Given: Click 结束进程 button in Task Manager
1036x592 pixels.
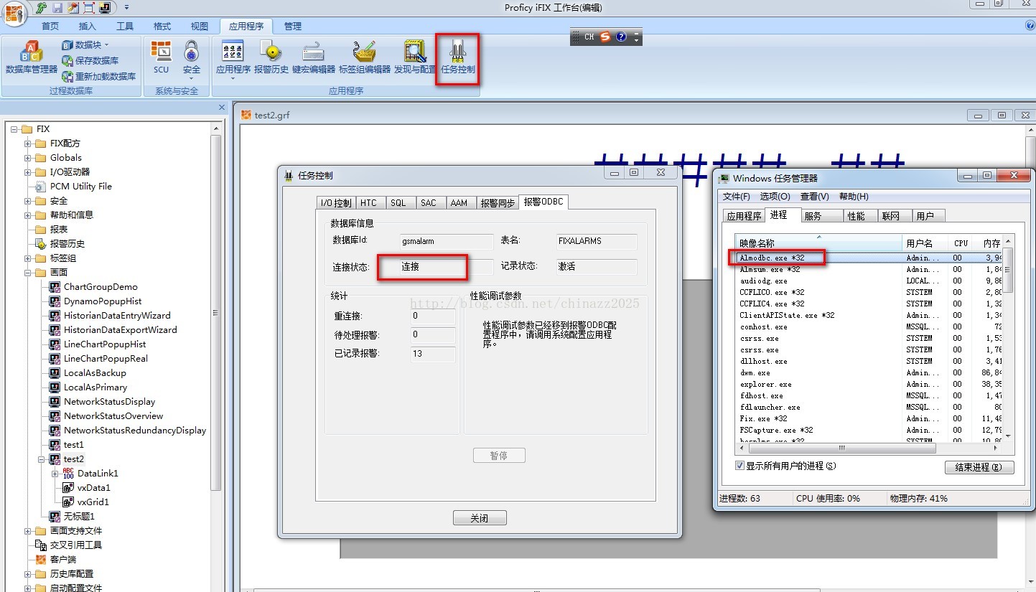Looking at the screenshot, I should (x=979, y=467).
